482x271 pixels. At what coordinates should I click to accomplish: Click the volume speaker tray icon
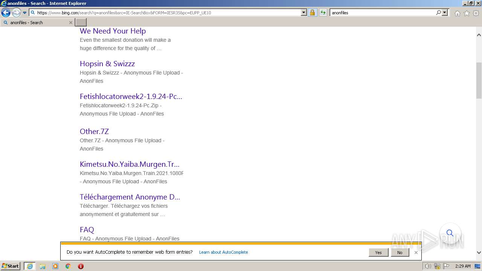[428, 266]
